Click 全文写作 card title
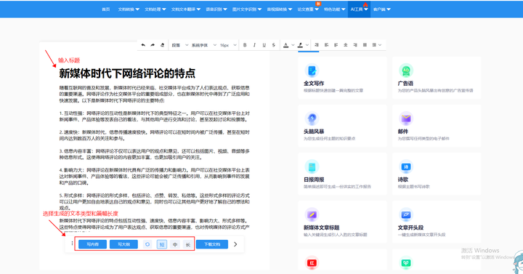The width and height of the screenshot is (523, 274). click(x=314, y=84)
